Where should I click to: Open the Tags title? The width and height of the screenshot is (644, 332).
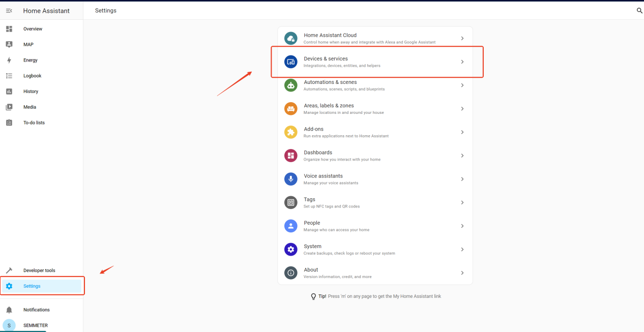(309, 199)
